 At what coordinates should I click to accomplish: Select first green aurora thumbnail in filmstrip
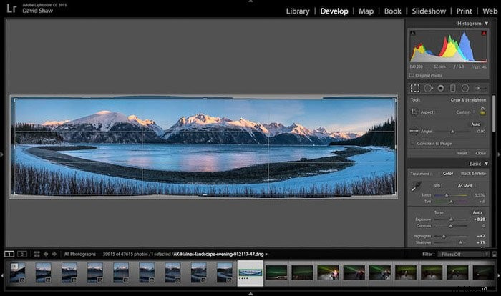click(276, 272)
